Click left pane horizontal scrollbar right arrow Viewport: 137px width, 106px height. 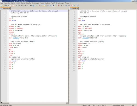(67, 102)
